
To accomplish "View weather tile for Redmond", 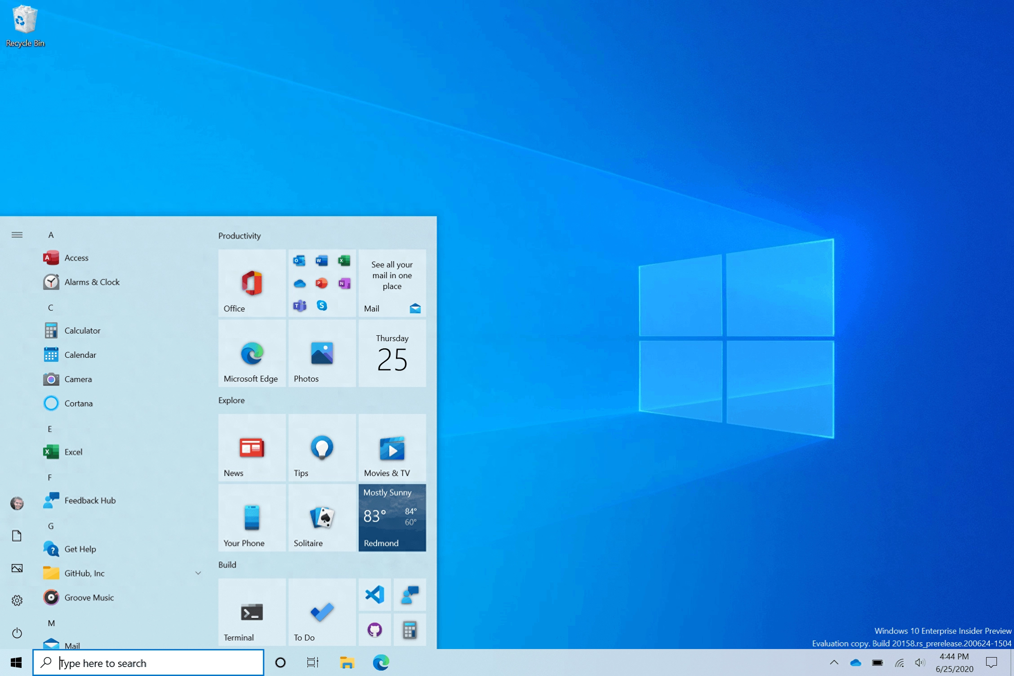I will pos(392,518).
